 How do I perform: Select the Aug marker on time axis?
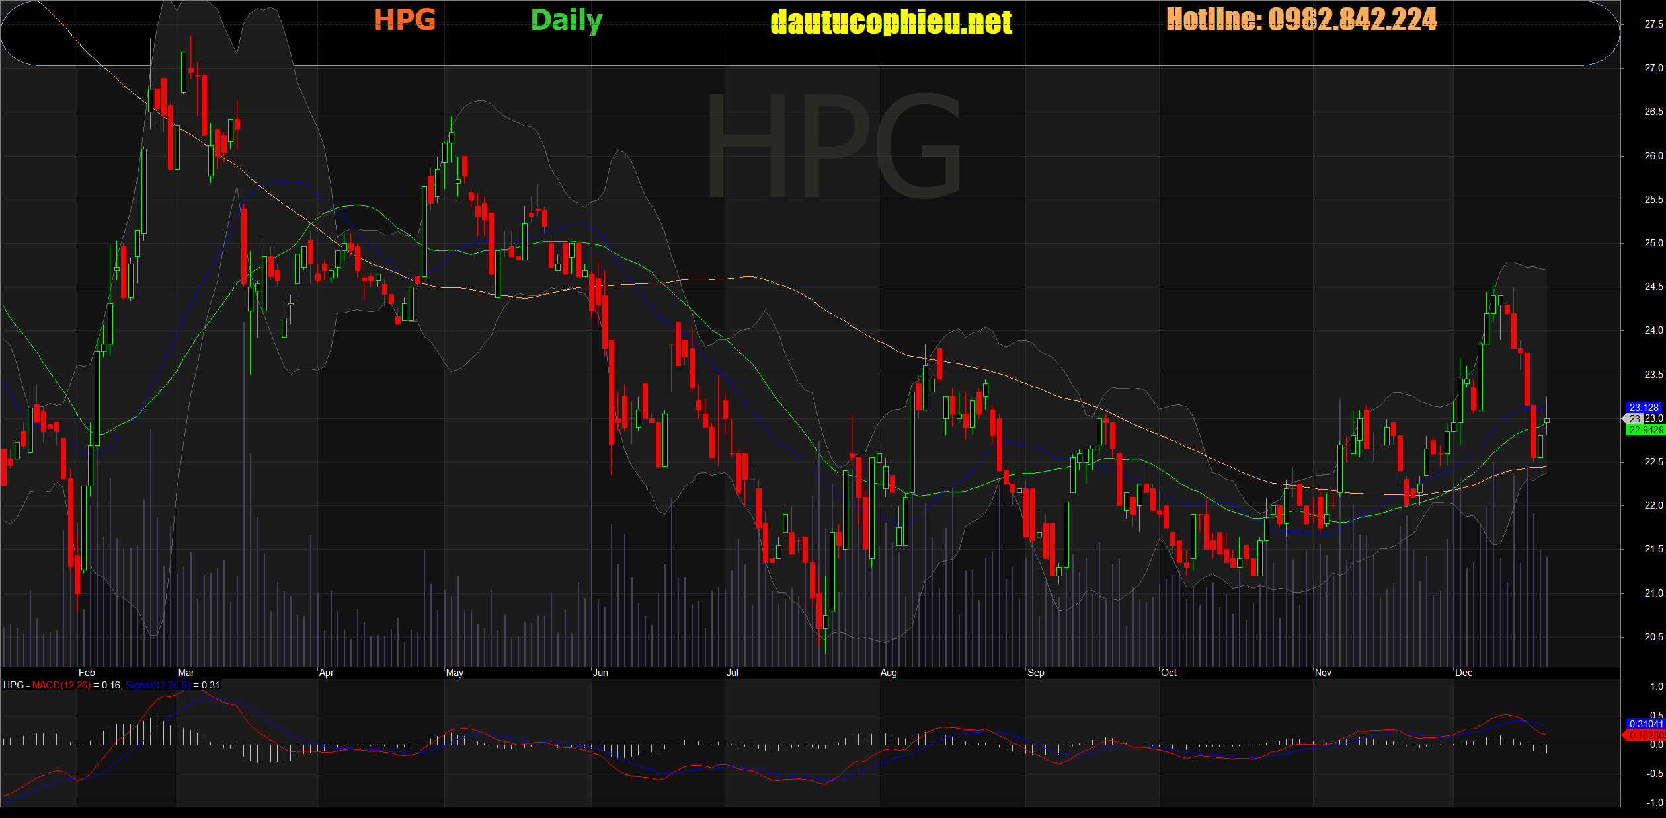click(889, 673)
